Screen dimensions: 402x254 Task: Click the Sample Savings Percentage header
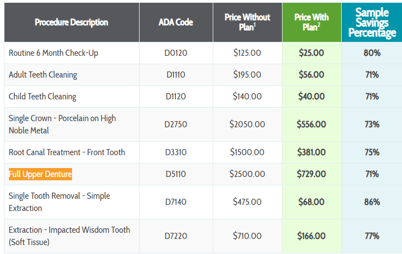click(x=372, y=22)
